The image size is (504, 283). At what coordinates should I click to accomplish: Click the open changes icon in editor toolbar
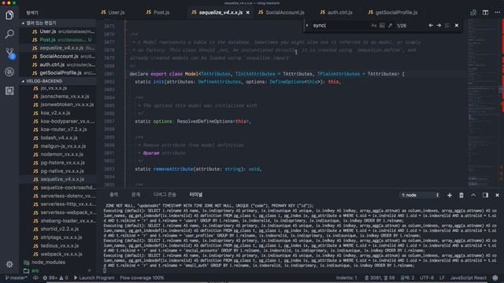coord(473,13)
